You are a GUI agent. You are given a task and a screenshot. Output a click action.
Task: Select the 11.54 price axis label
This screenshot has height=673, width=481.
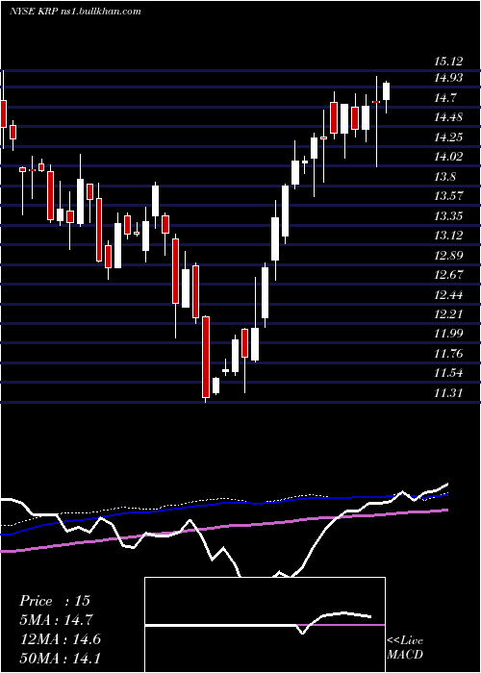(448, 373)
